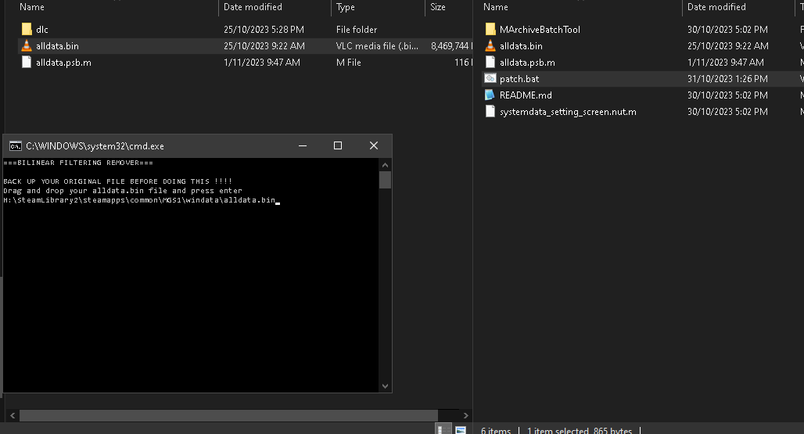Click 30/10/2023 5:02 PM date of README.md

click(x=727, y=95)
